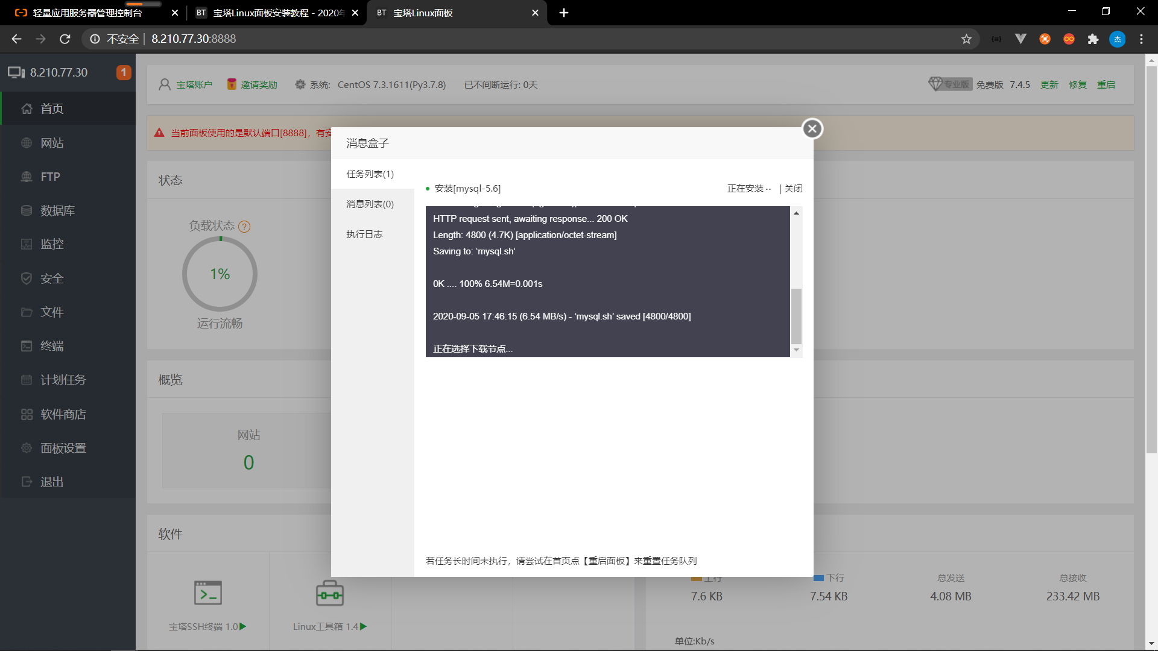Click 关闭 link beside mysql task
The height and width of the screenshot is (651, 1158).
tap(793, 189)
